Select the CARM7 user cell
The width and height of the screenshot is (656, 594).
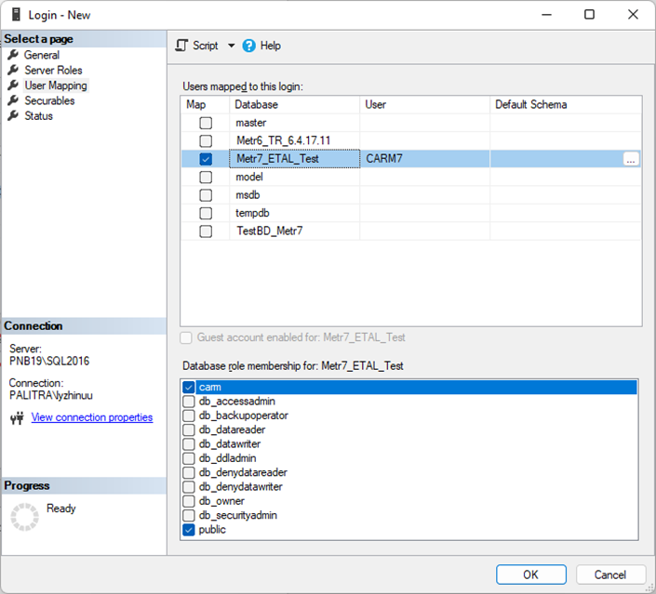point(424,159)
